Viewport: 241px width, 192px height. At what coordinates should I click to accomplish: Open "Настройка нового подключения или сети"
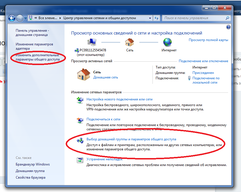119,99
